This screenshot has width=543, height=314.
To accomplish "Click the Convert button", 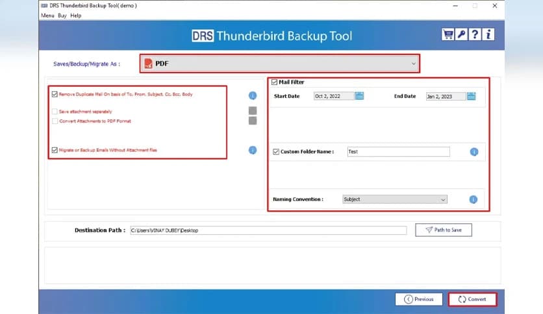I will [472, 299].
